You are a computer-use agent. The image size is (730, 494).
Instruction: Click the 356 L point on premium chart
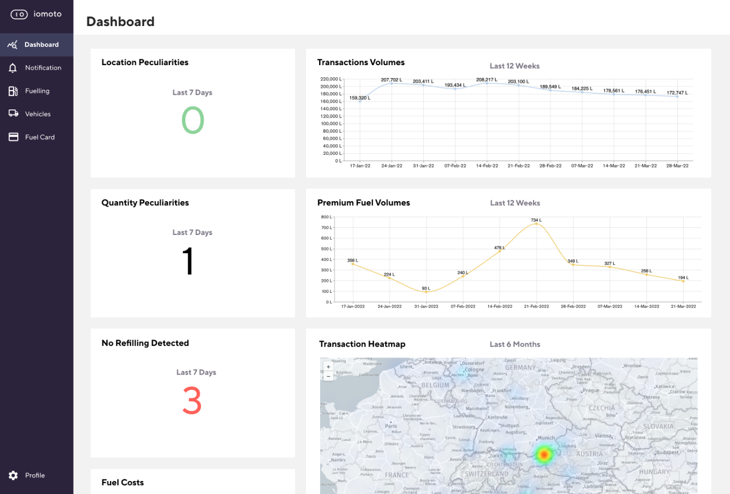pyautogui.click(x=353, y=264)
